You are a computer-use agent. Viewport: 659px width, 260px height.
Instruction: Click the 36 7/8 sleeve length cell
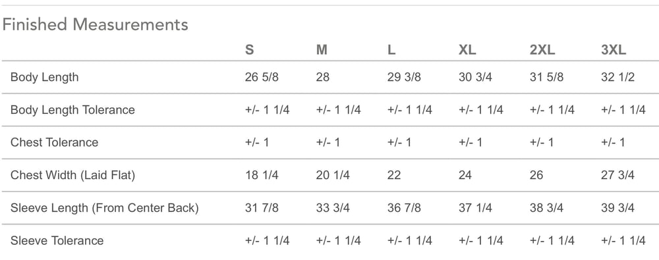[x=404, y=208]
